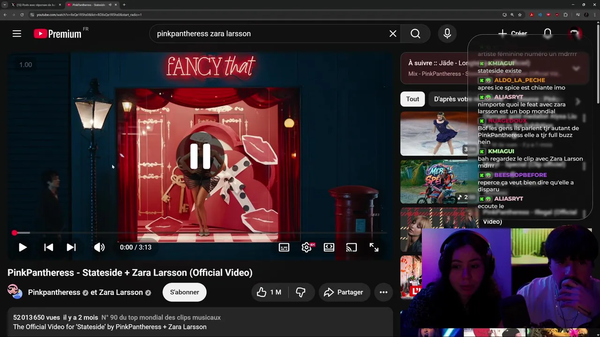Click the red progress scrubber dot
Screen dimensions: 600x337
coord(15,233)
